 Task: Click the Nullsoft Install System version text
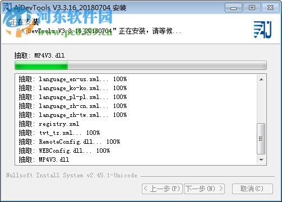pyautogui.click(x=72, y=175)
